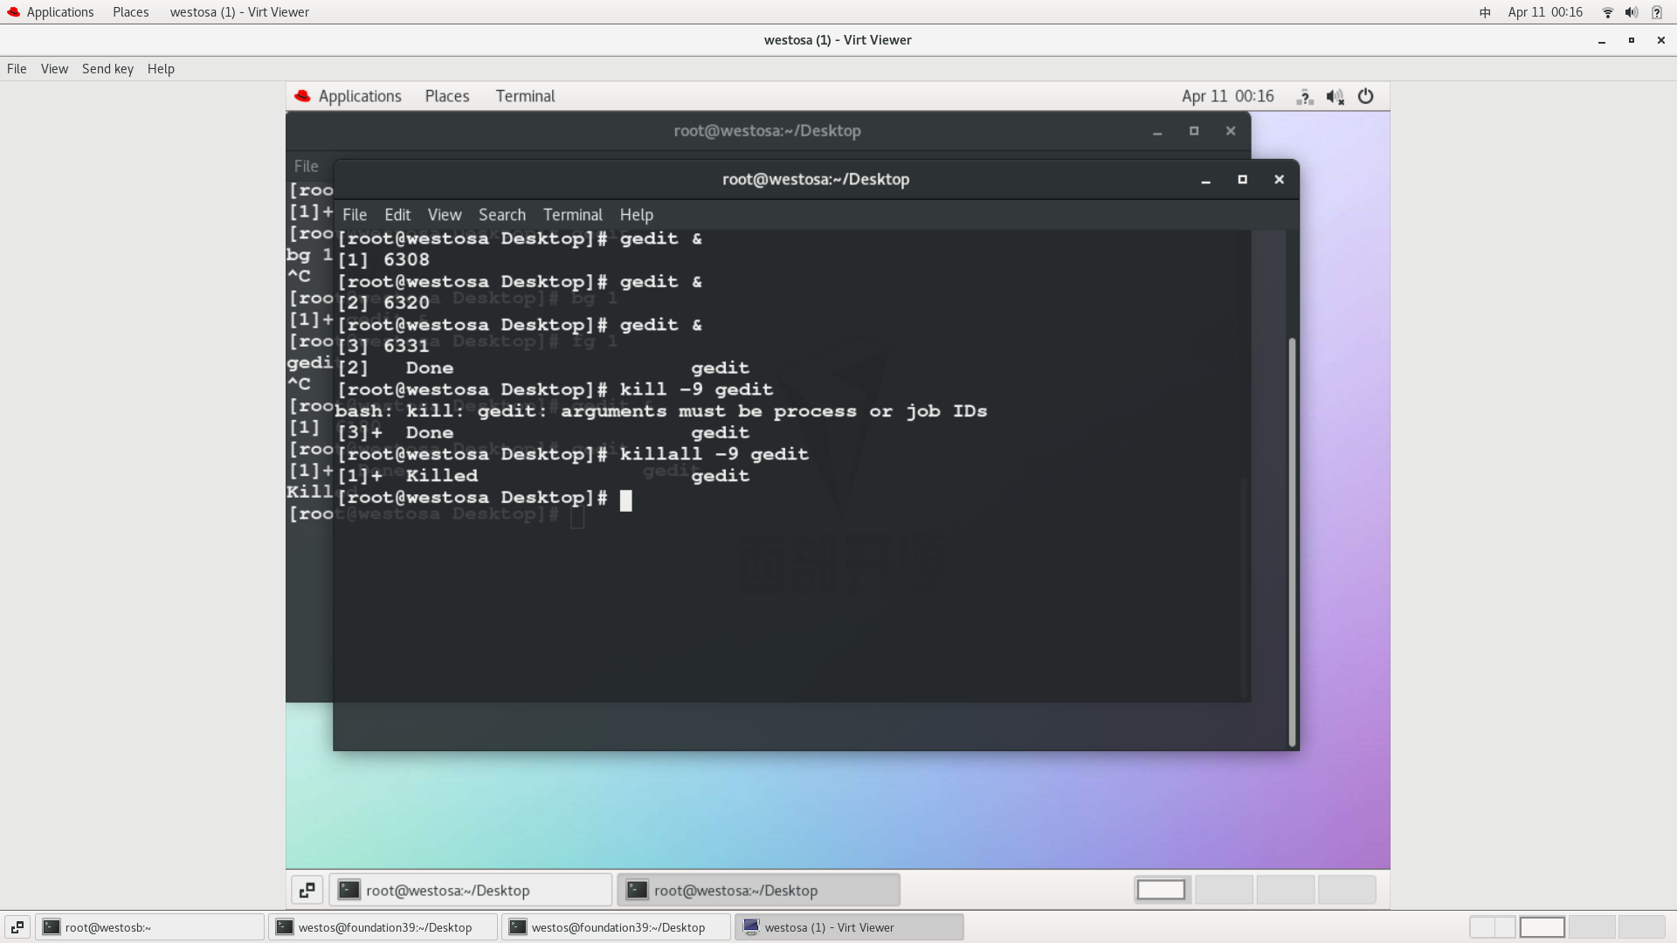Open front terminal Search menu

point(502,215)
